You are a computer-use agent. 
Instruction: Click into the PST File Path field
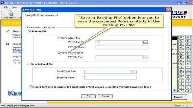pos(119,57)
